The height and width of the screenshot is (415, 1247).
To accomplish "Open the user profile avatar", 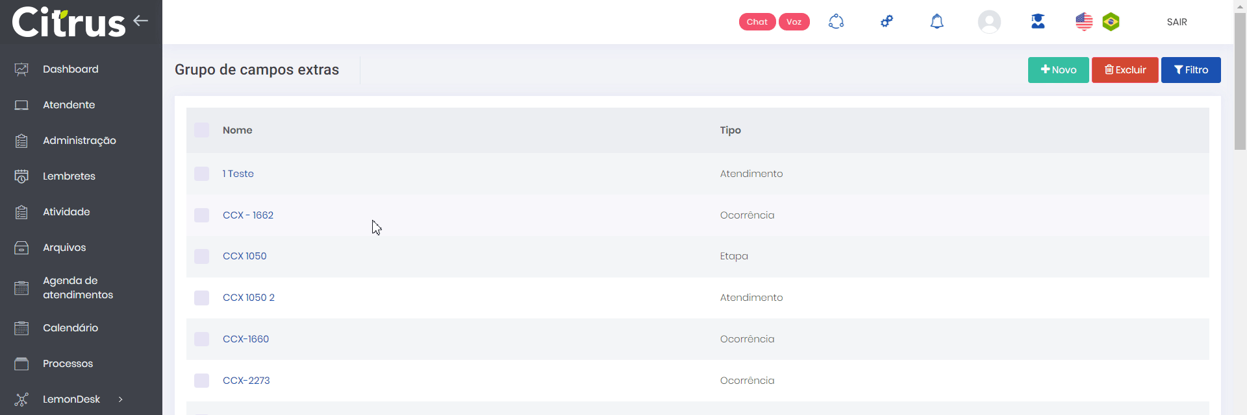I will pos(989,22).
